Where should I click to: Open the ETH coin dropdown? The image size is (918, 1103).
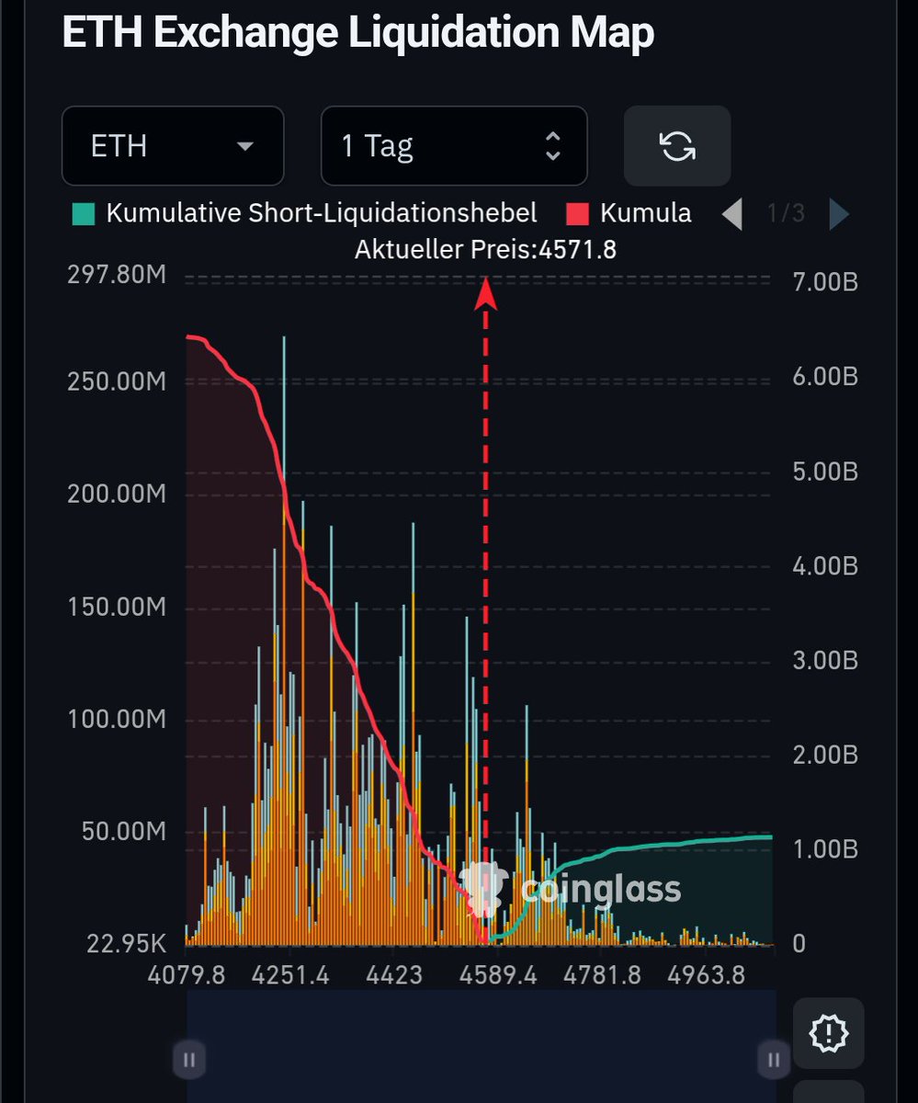(173, 146)
